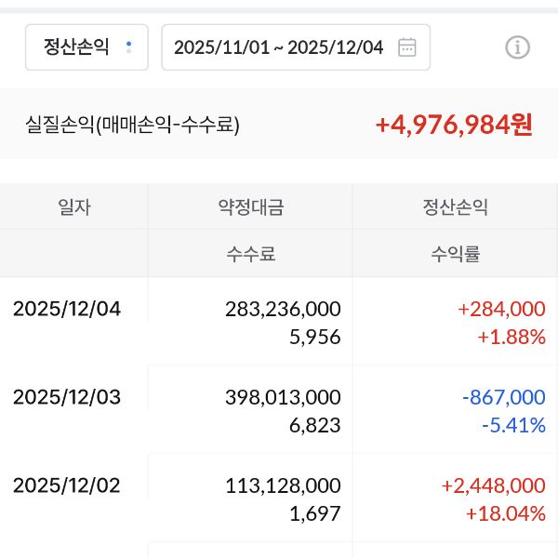Click the 실질손익(매매손익-수수료) label
Screen dimensions: 558x558
pos(132,125)
